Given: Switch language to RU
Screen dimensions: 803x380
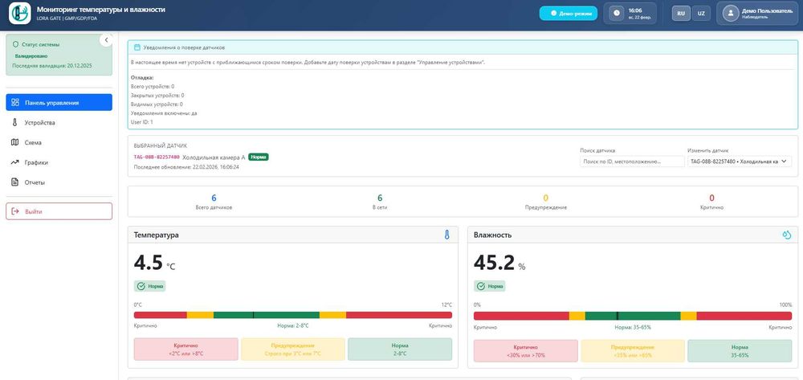Looking at the screenshot, I should tap(681, 14).
